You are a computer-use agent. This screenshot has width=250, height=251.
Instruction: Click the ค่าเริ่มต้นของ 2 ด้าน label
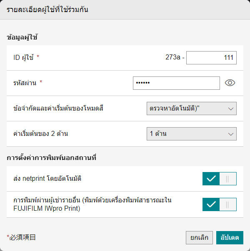tap(41, 133)
